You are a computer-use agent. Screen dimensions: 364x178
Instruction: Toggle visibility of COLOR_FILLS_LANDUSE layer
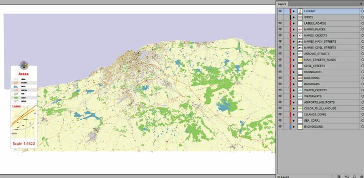point(280,109)
